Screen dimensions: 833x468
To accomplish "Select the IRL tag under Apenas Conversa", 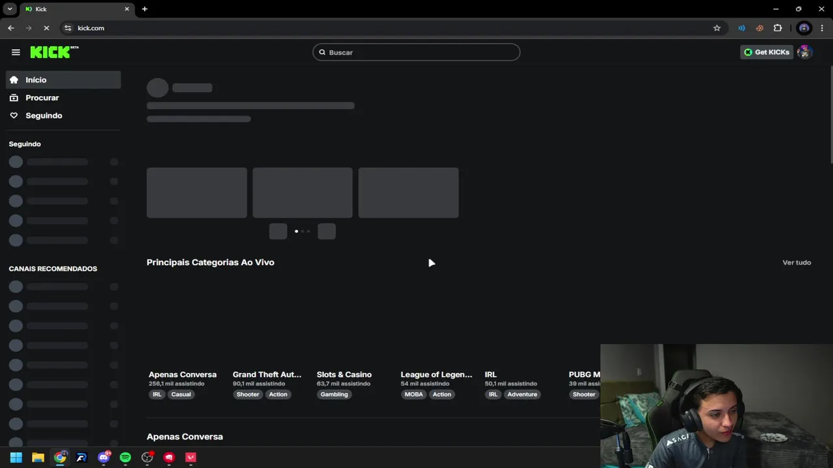I will click(x=157, y=395).
